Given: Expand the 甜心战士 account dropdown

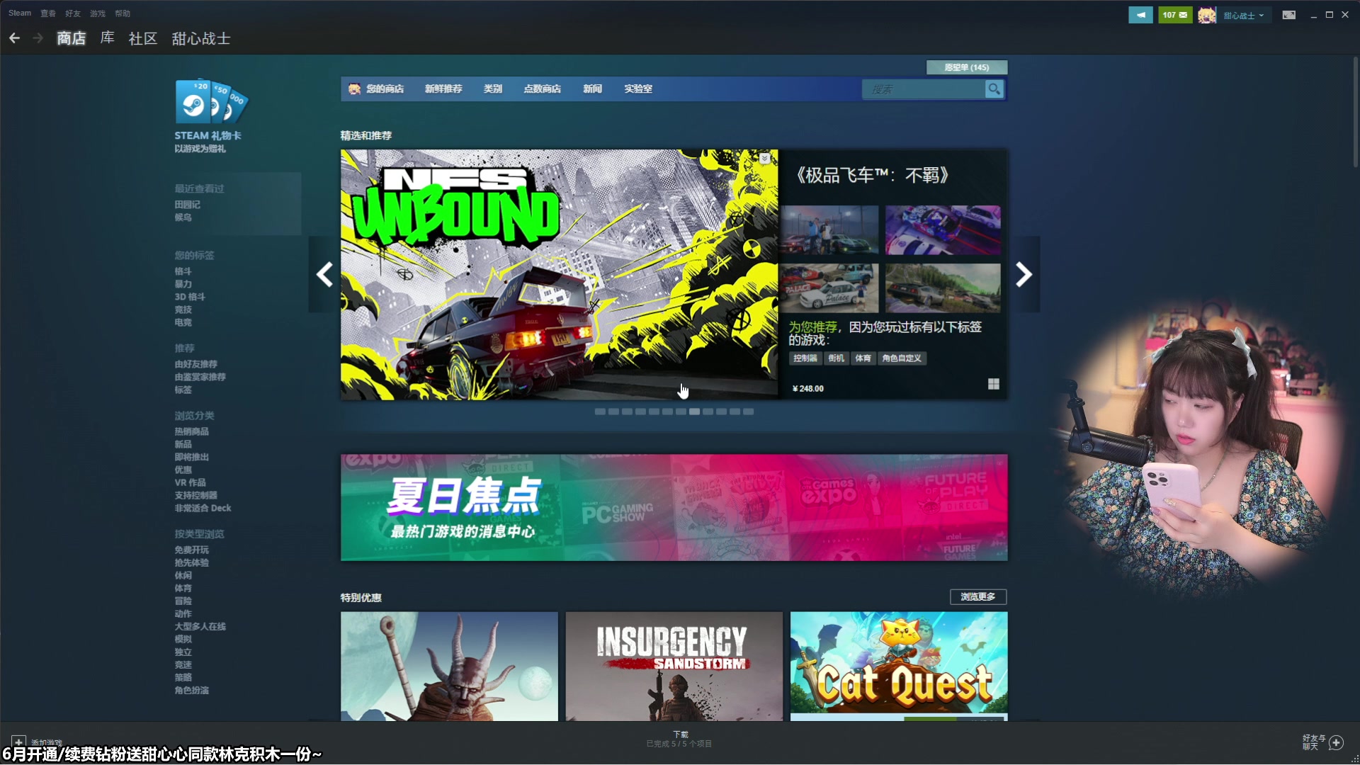Looking at the screenshot, I should coord(1244,16).
